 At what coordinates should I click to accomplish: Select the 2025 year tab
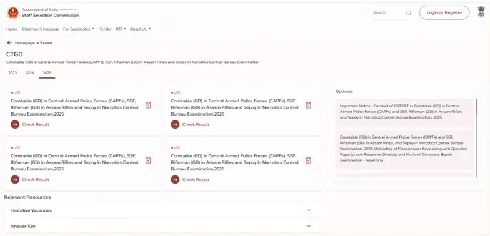coord(47,73)
